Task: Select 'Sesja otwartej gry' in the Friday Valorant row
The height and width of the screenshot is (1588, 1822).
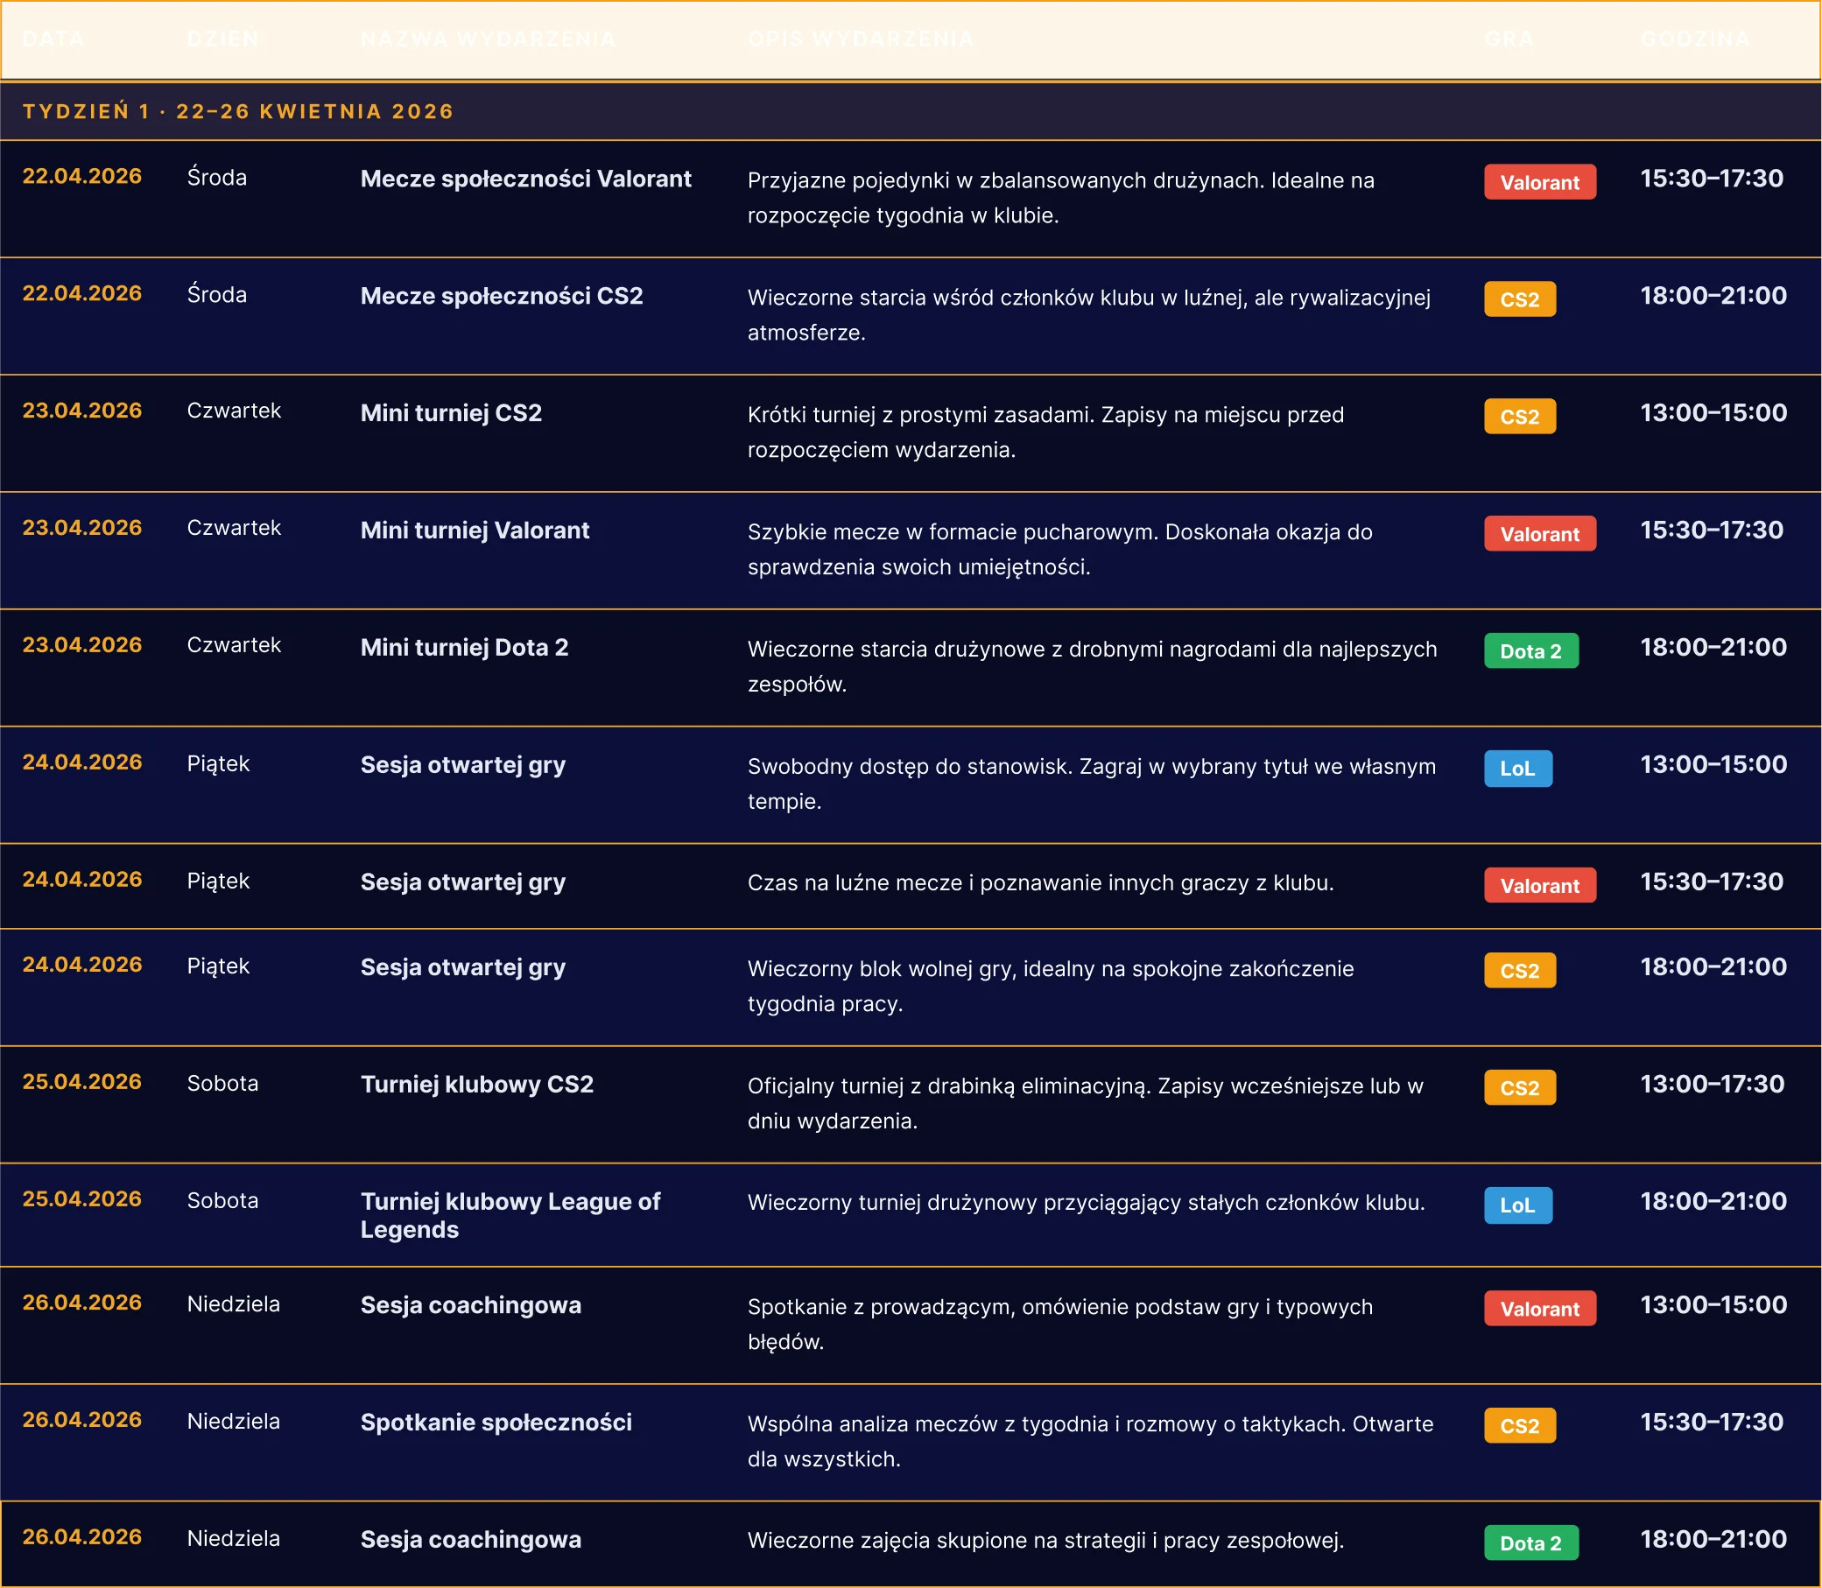Action: [462, 882]
